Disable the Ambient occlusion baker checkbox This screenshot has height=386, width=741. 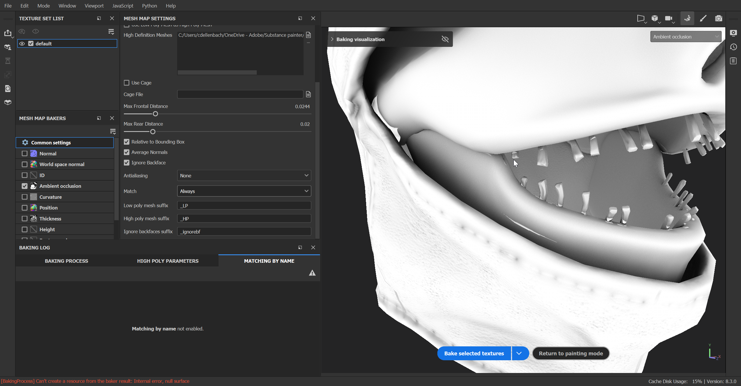pos(25,186)
